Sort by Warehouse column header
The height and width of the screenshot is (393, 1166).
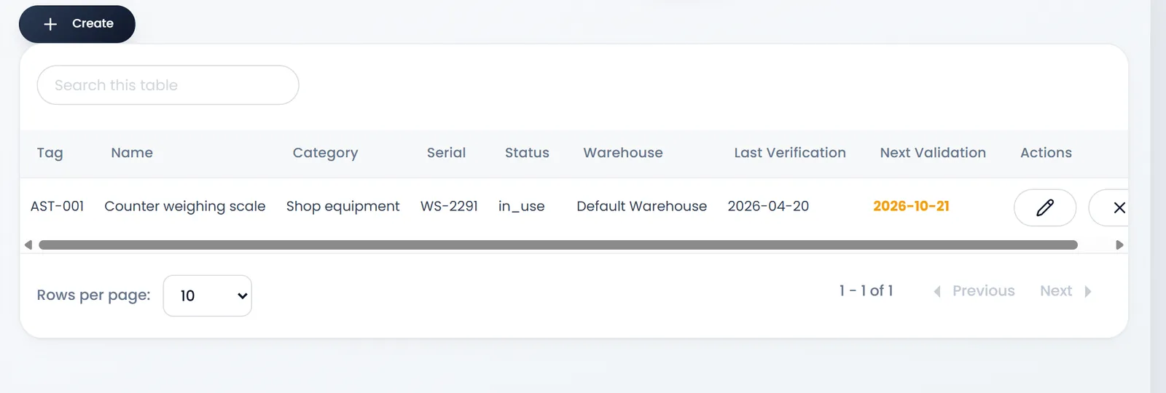[x=623, y=153]
